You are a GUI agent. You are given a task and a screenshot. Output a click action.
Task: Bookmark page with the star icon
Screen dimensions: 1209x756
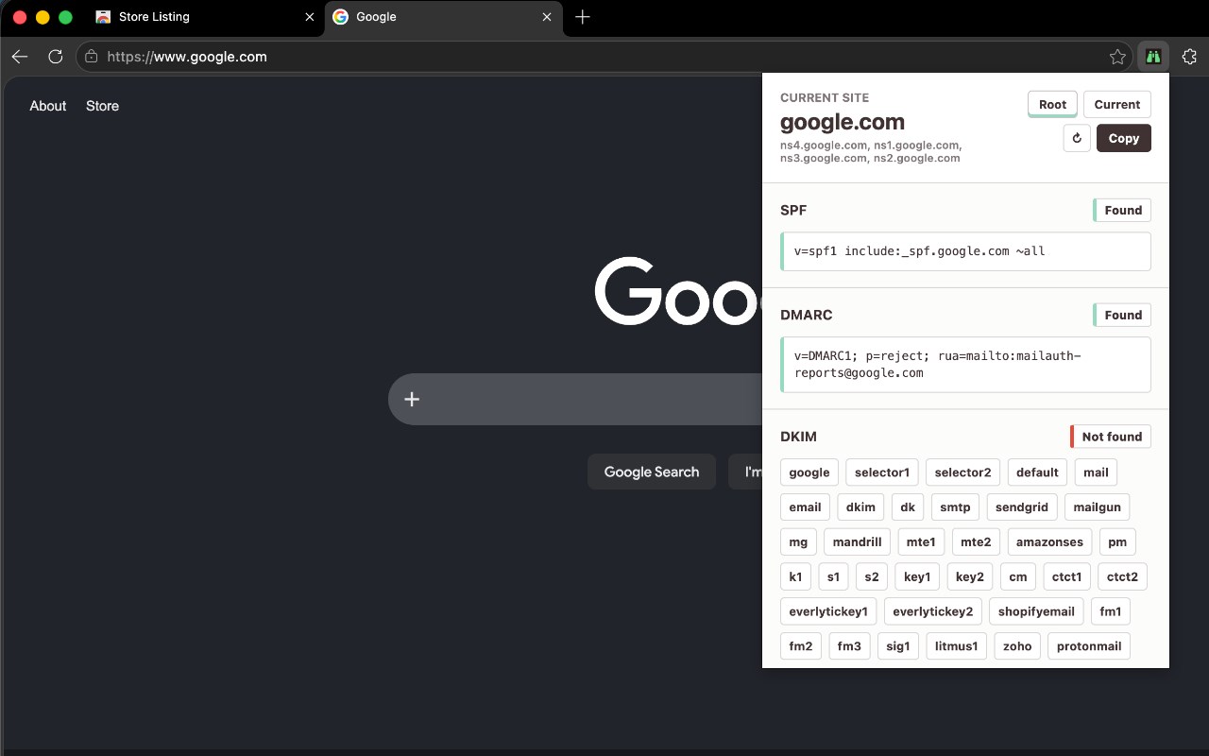1117,57
